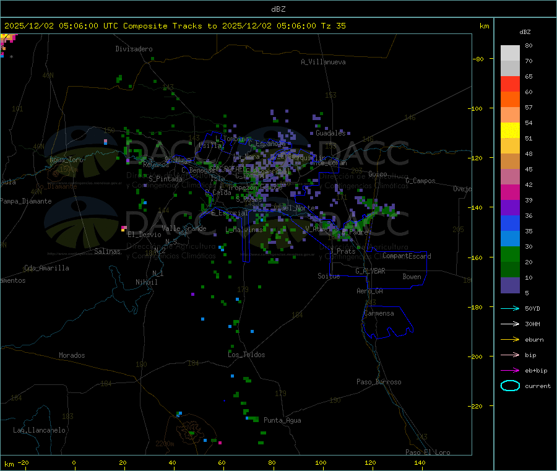This screenshot has width=557, height=471.
Task: Pick the 5 dBZ slate violet swatch
Action: coord(510,285)
